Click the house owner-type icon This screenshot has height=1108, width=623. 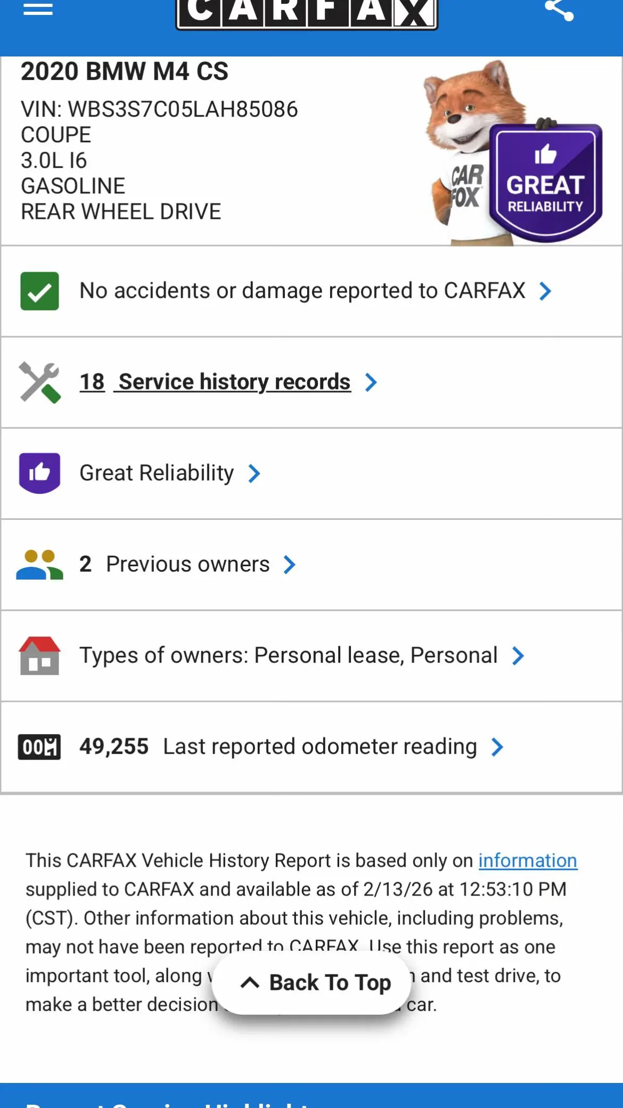tap(39, 656)
